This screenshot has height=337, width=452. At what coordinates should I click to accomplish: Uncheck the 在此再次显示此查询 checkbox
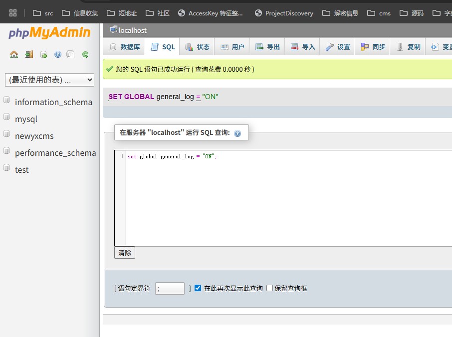[198, 288]
